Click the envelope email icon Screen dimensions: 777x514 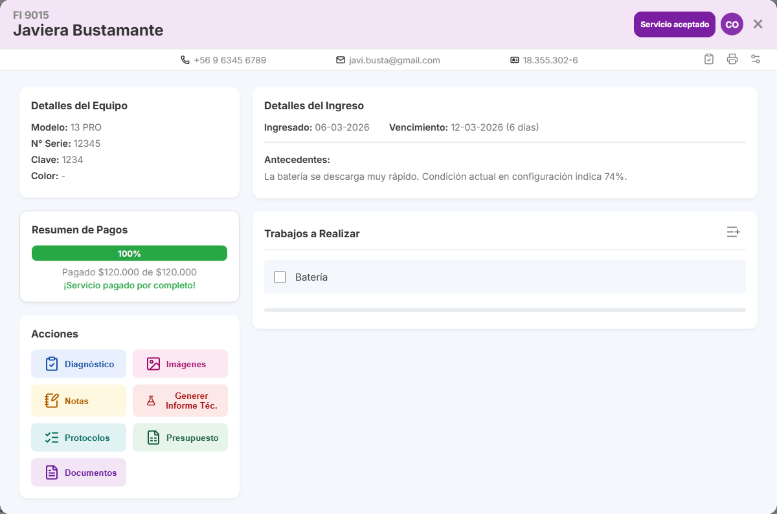tap(341, 60)
